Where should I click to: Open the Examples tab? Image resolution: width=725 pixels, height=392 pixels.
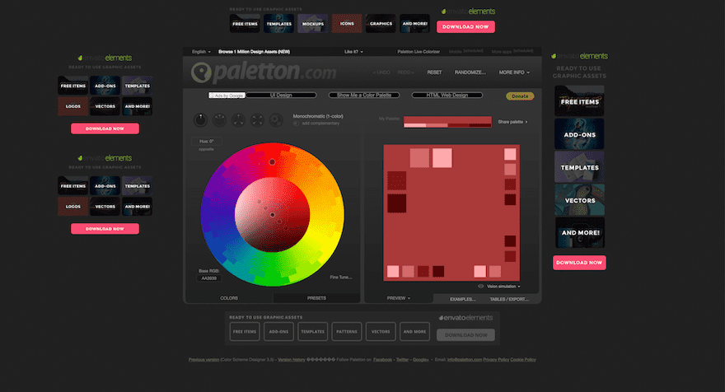point(463,299)
